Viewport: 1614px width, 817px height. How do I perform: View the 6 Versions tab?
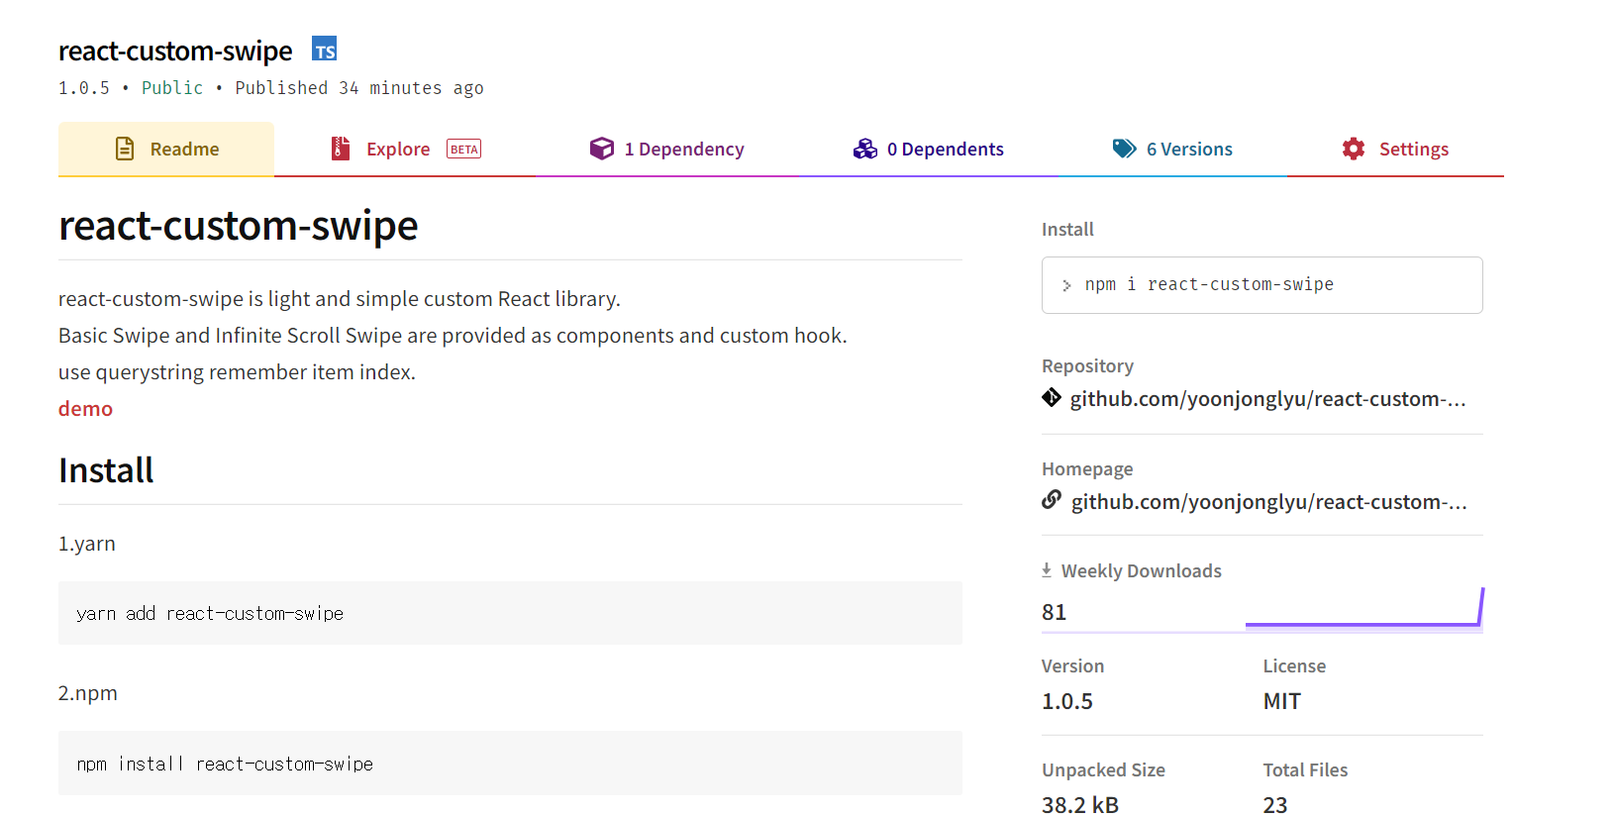click(x=1172, y=149)
